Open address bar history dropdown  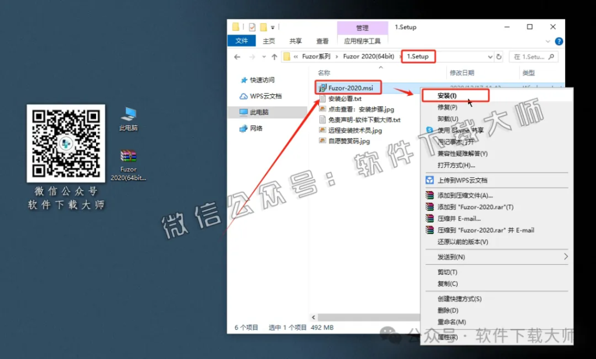(490, 57)
